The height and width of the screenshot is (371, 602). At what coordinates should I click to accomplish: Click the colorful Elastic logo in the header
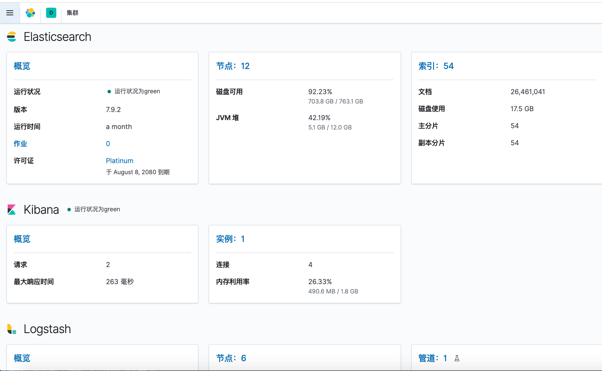(30, 12)
